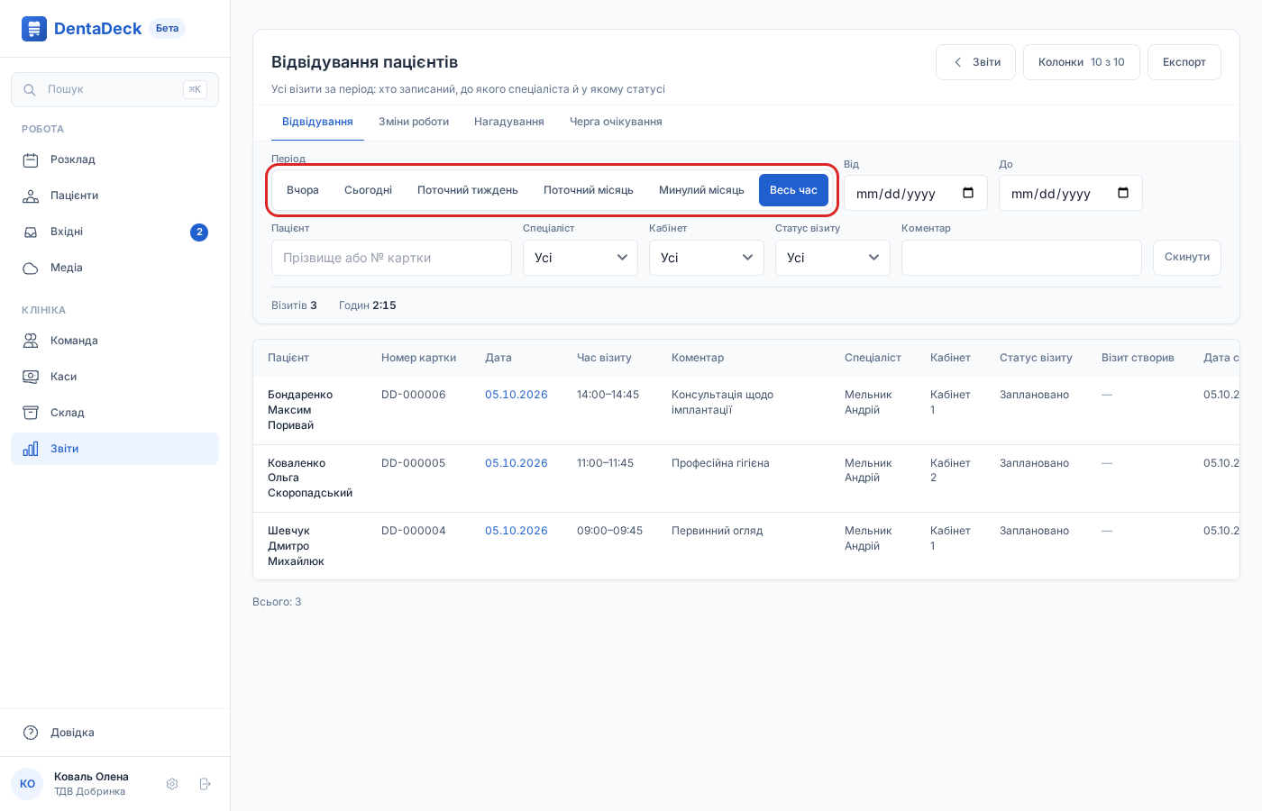
Task: Select the Поточний тиждень period option
Action: pos(468,190)
